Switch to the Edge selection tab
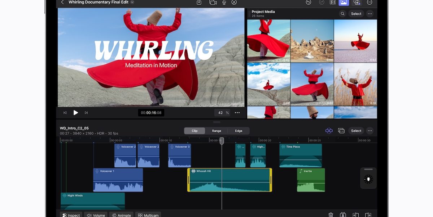Viewport: 433px width, 217px height. click(239, 131)
